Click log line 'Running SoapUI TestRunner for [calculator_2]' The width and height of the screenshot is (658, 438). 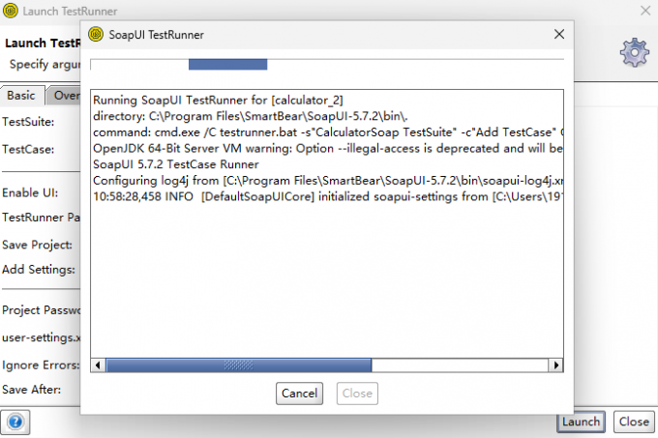pyautogui.click(x=218, y=101)
